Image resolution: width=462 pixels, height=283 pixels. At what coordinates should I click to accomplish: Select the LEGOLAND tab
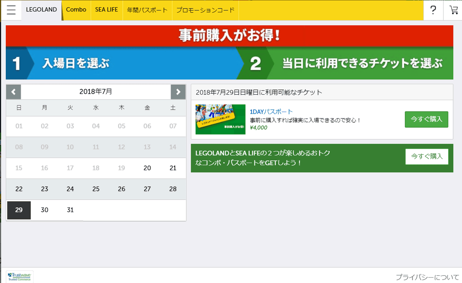pos(41,10)
